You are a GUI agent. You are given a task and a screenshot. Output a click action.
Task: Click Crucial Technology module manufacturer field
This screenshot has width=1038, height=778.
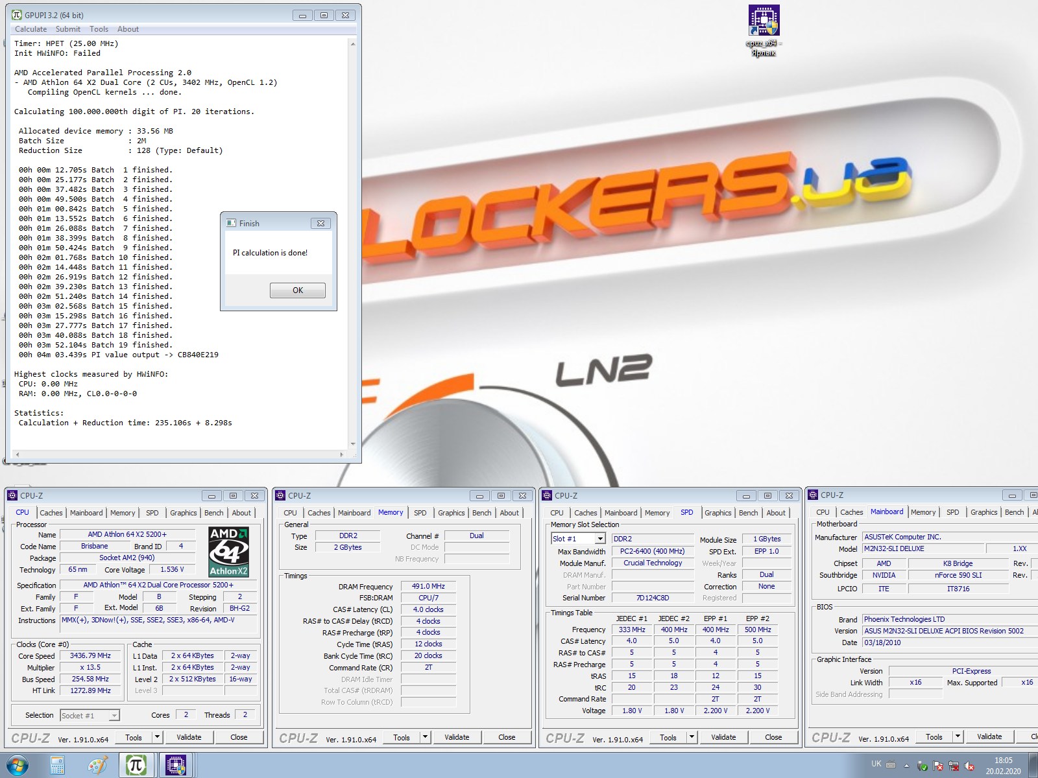[653, 563]
